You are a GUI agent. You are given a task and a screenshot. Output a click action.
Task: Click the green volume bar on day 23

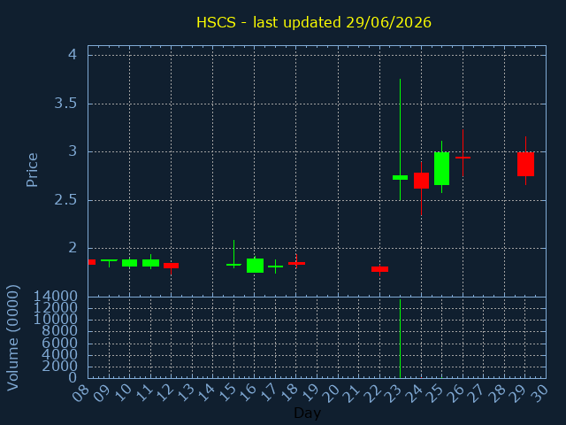[x=400, y=338]
